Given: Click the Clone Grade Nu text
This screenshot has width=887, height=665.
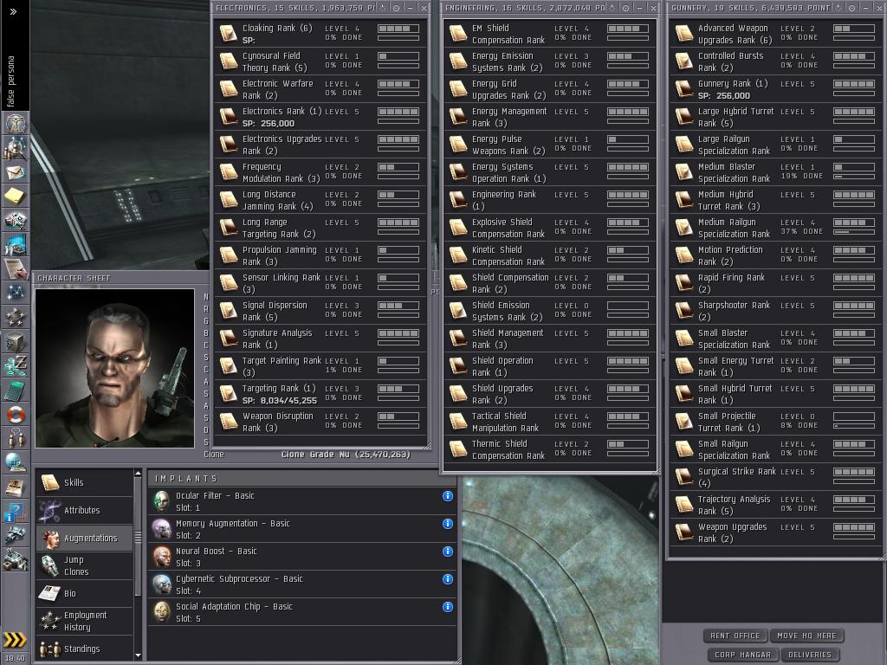Looking at the screenshot, I should pos(346,455).
